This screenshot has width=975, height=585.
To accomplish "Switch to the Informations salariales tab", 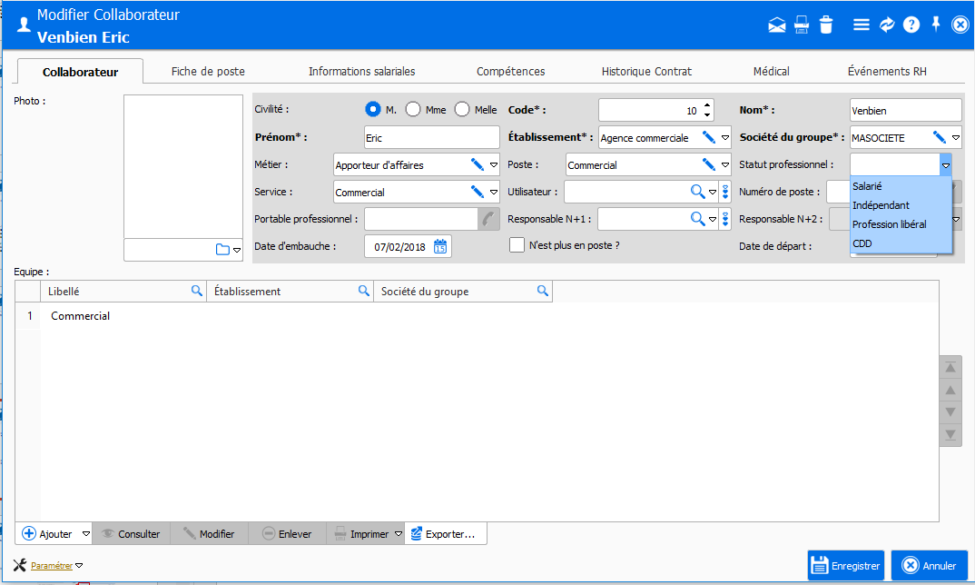I will pos(361,71).
